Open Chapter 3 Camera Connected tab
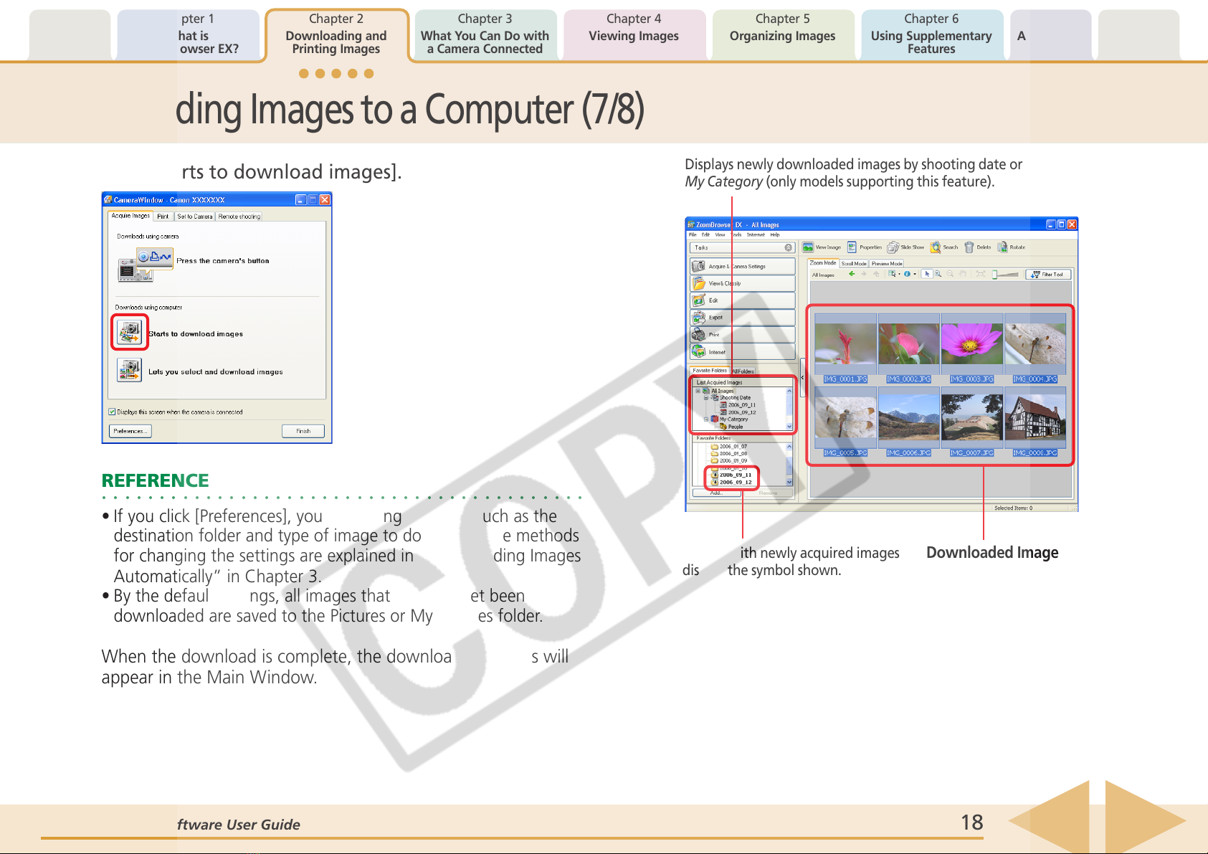The width and height of the screenshot is (1208, 854). pyautogui.click(x=485, y=34)
